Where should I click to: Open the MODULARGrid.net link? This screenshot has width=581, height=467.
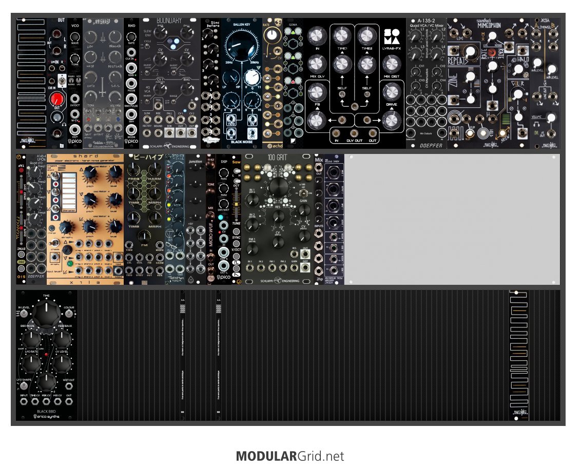(x=290, y=456)
